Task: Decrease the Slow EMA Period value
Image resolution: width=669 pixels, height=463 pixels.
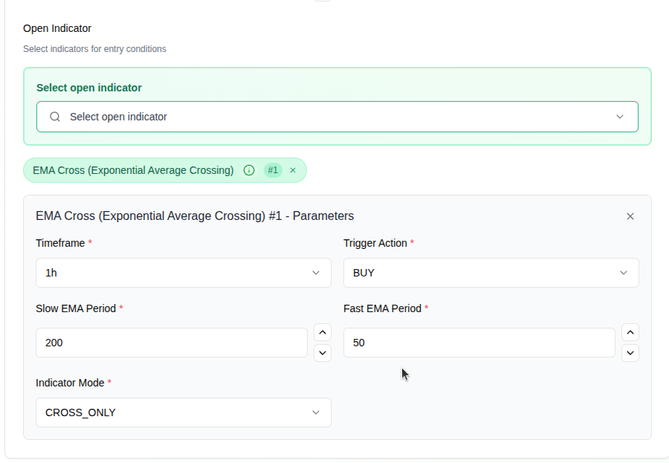Action: coord(323,352)
